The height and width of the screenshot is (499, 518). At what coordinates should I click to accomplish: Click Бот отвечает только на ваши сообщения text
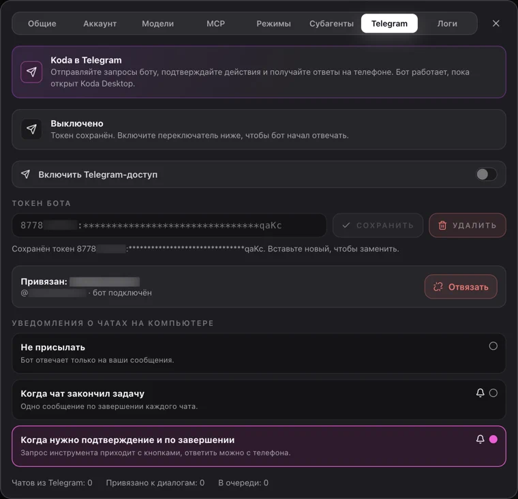point(97,360)
